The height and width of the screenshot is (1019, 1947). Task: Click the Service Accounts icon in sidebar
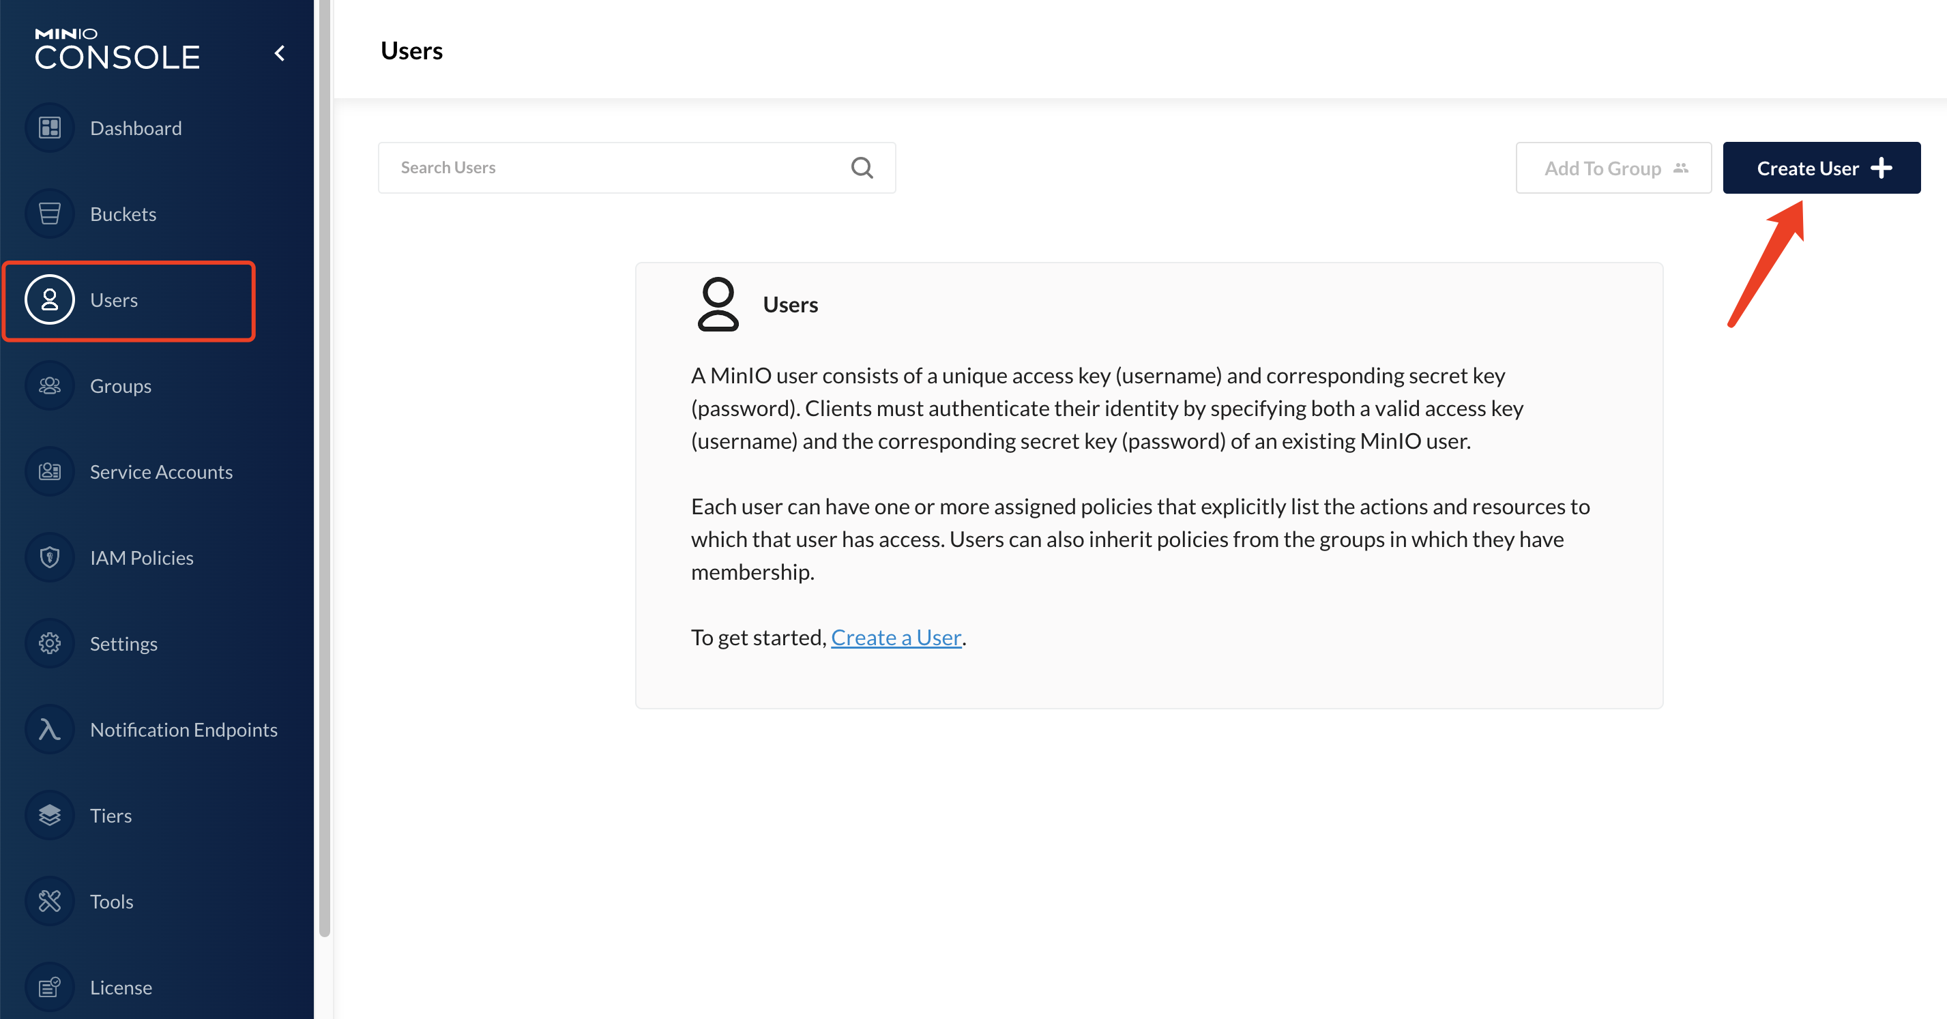tap(48, 470)
